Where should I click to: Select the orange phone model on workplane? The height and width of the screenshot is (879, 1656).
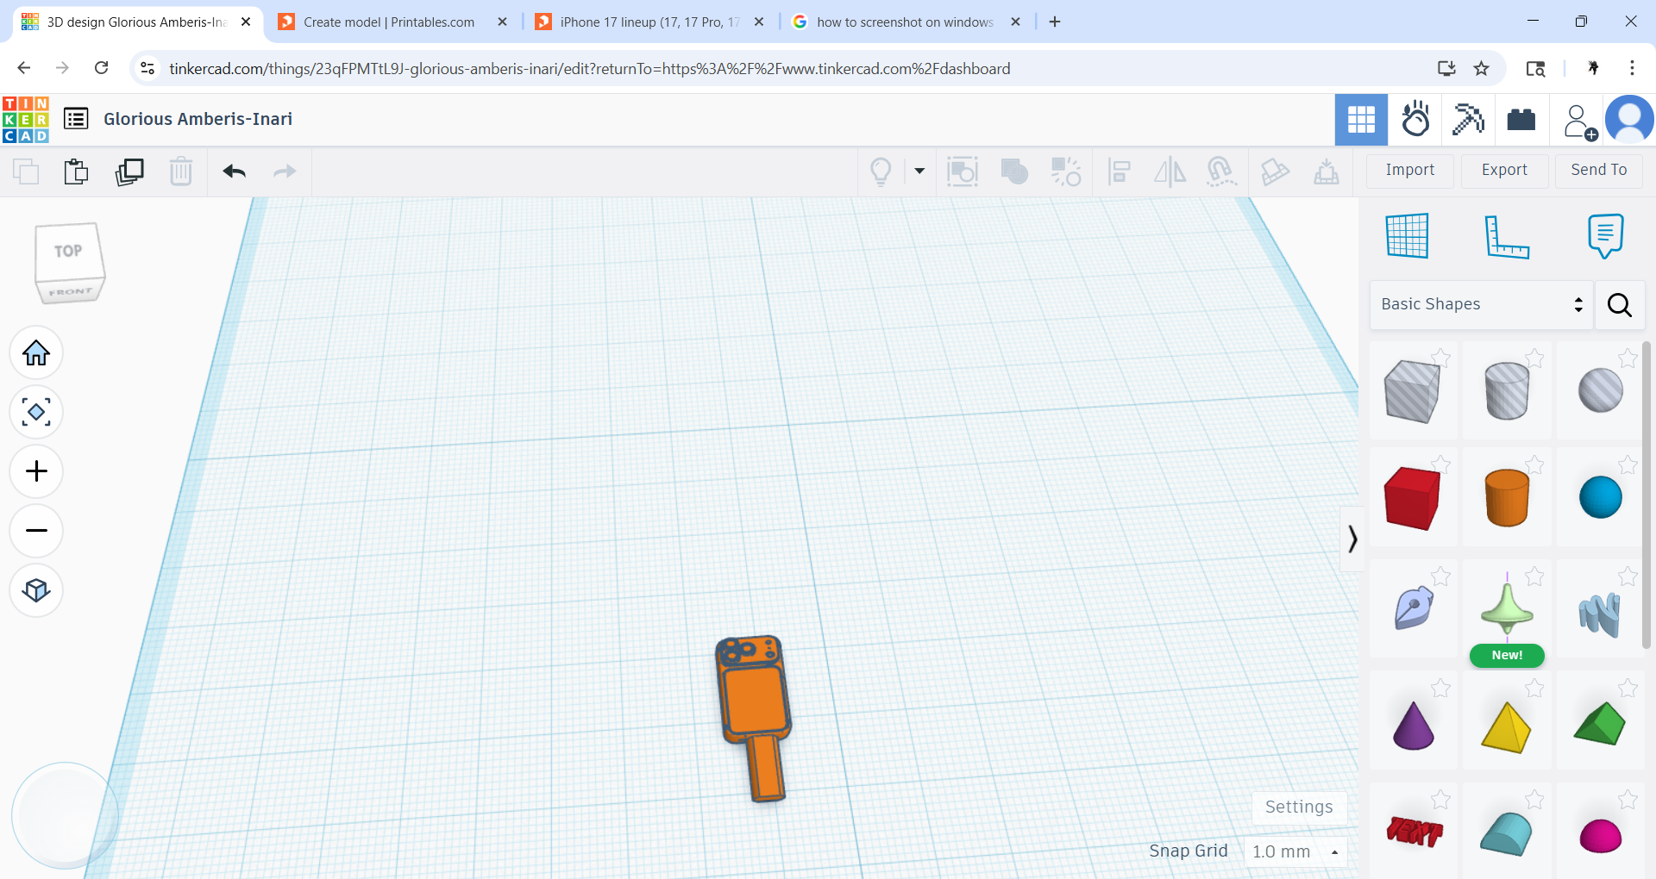click(752, 715)
